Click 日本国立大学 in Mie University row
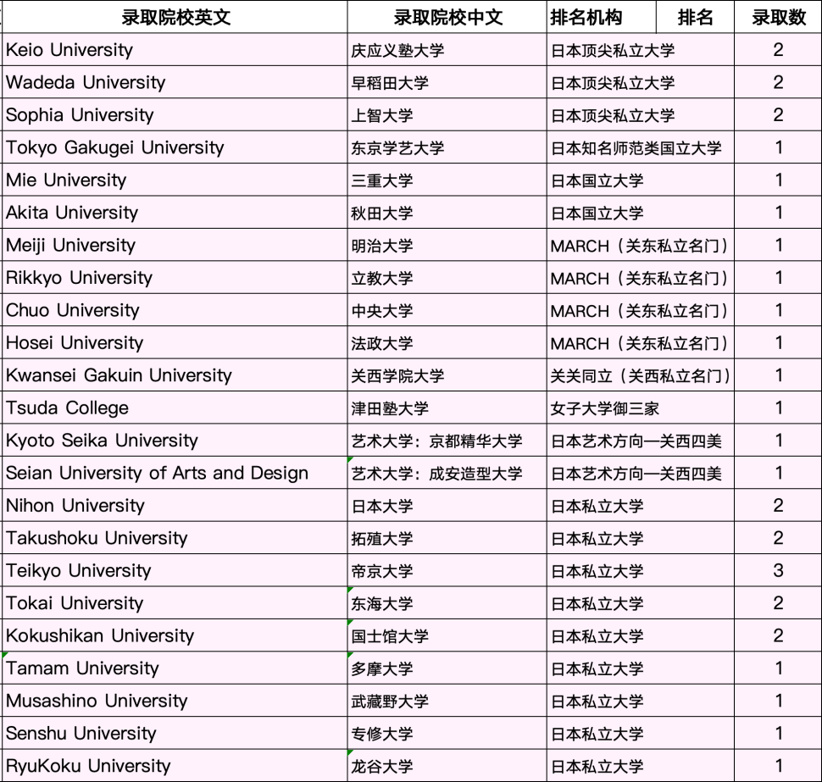The width and height of the screenshot is (822, 782). tap(640, 180)
